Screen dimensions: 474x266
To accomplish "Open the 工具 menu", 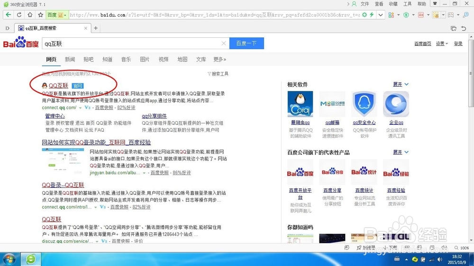I will [x=408, y=4].
